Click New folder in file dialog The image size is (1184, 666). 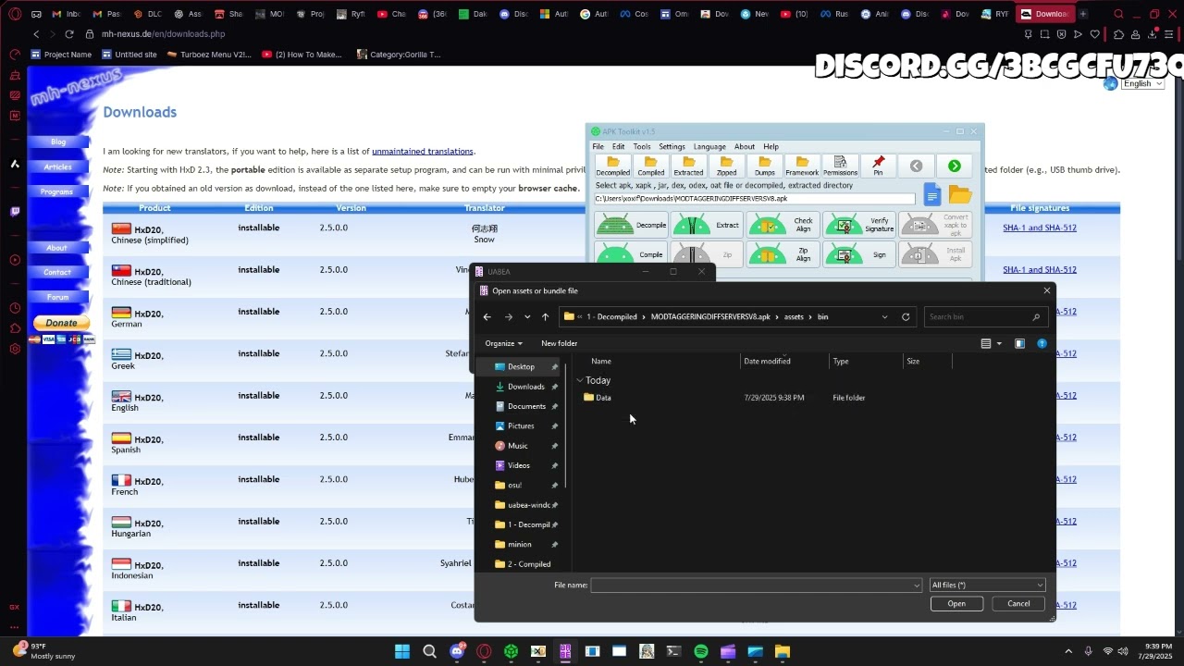[559, 343]
